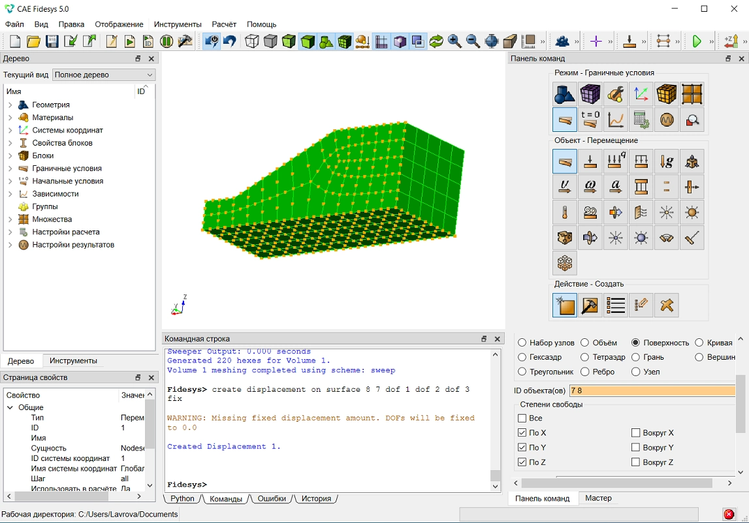Click the 'Группы' item in the tree

(x=45, y=206)
